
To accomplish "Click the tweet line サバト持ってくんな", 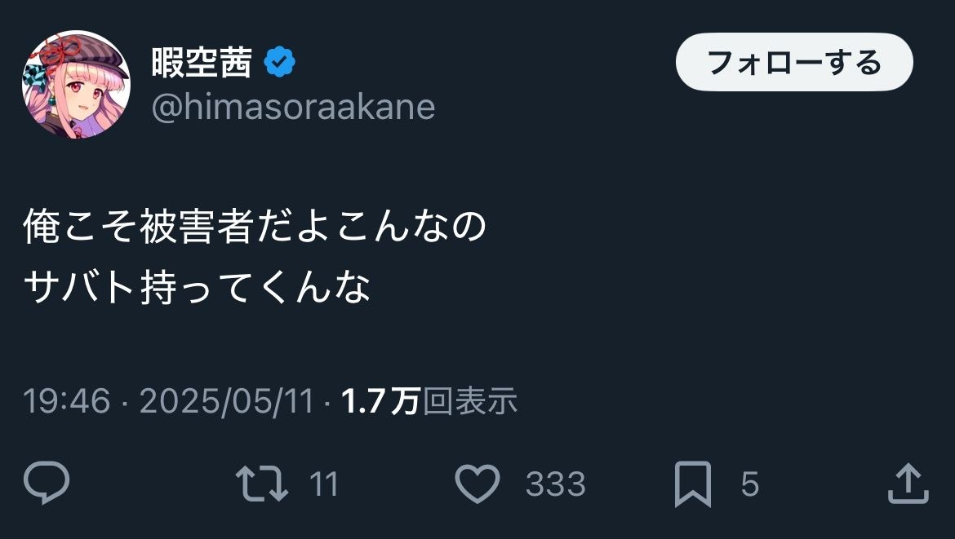I will click(x=198, y=285).
